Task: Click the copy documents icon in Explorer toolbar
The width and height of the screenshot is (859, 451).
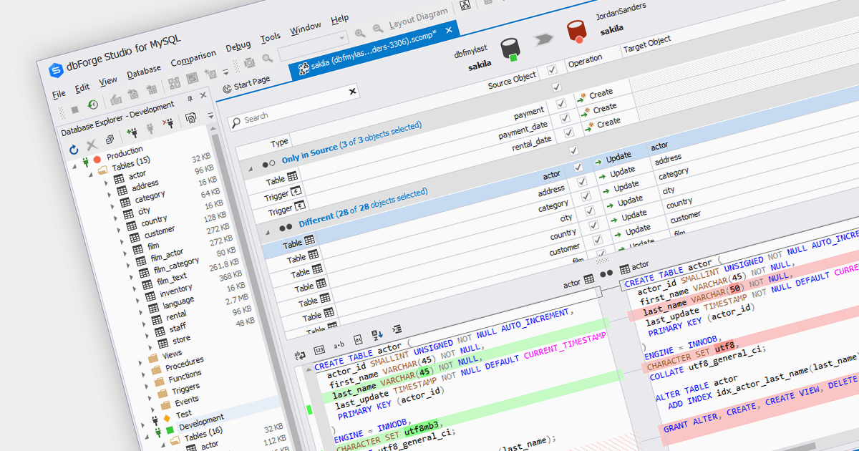Action: [191, 117]
